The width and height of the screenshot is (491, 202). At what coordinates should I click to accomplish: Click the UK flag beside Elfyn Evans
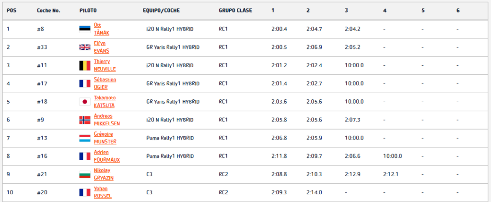coord(84,48)
